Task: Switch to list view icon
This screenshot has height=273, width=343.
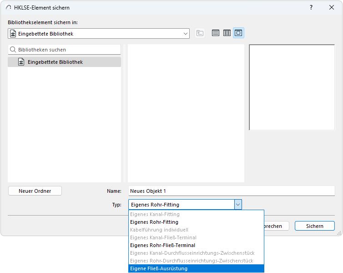Action: (x=216, y=33)
